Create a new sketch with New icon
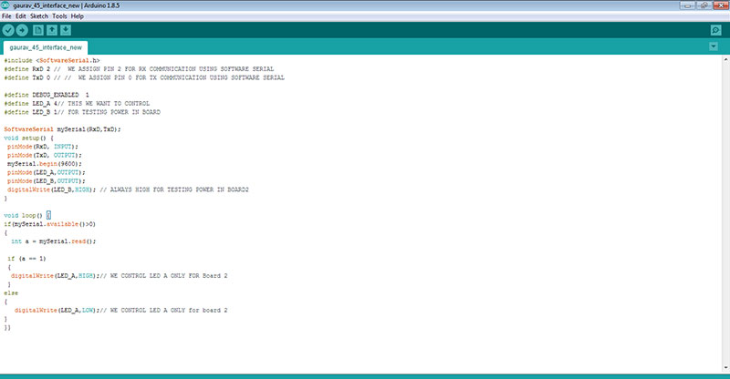 click(x=38, y=30)
